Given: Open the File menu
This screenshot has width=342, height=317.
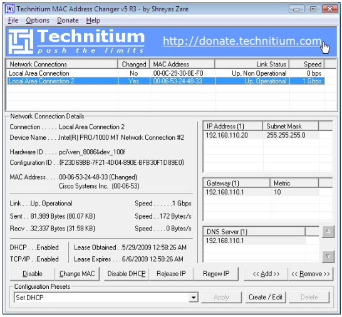Looking at the screenshot, I should click(13, 20).
